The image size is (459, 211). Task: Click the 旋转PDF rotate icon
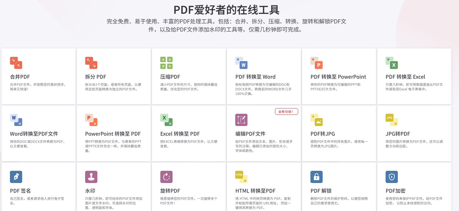pyautogui.click(x=166, y=177)
